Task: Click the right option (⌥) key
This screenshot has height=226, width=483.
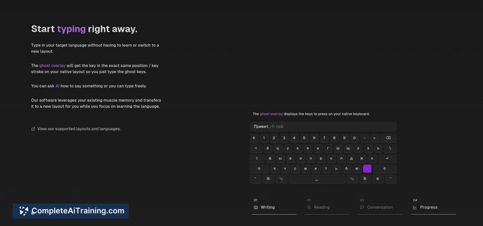Action: (352, 179)
